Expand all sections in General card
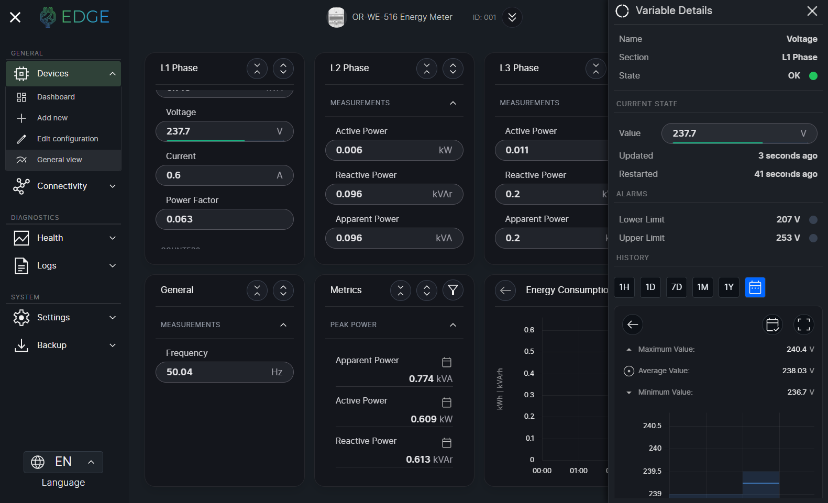The height and width of the screenshot is (503, 828). coord(283,290)
